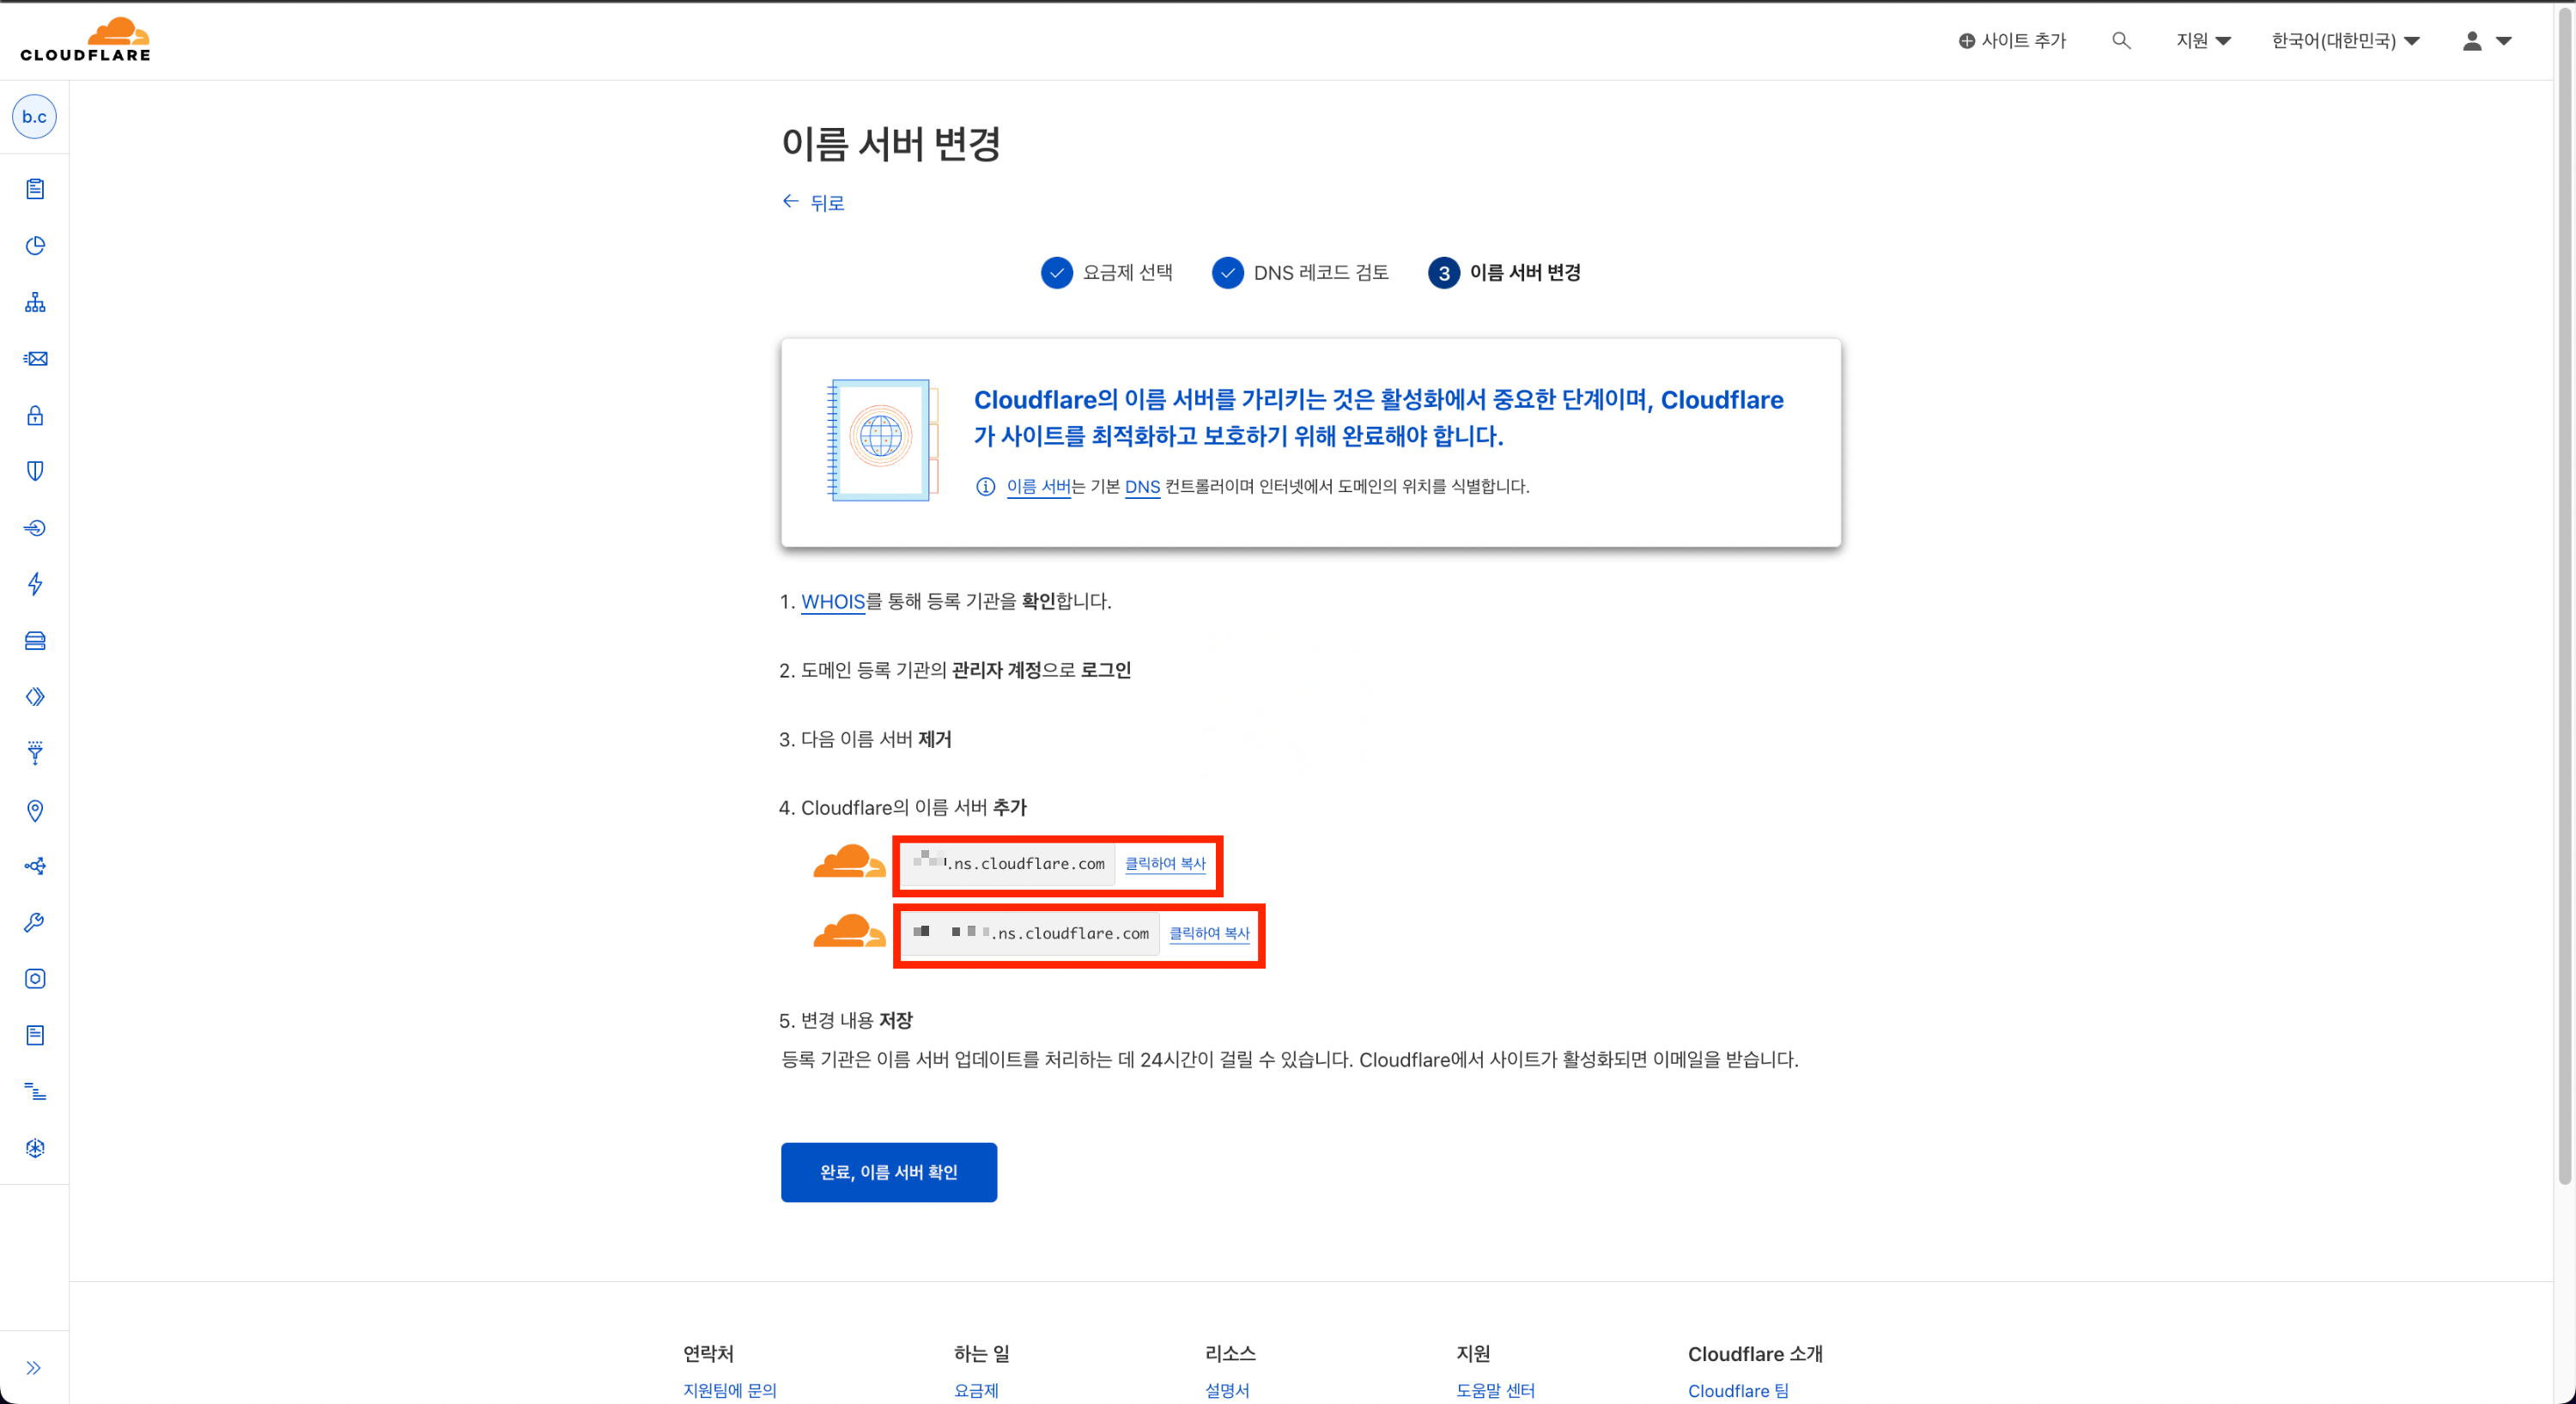Click the Speed lightning bolt icon
This screenshot has height=1404, width=2576.
(35, 584)
